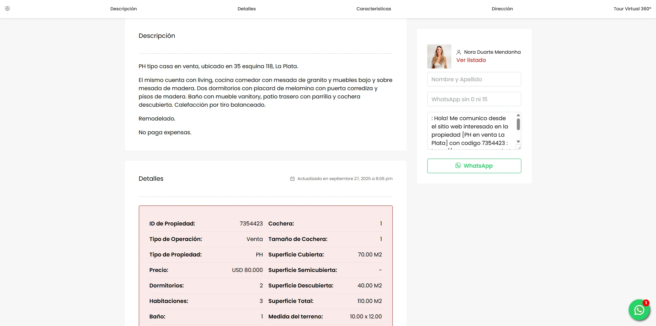Click inside the prefilled message text area
This screenshot has width=656, height=326.
(x=470, y=131)
